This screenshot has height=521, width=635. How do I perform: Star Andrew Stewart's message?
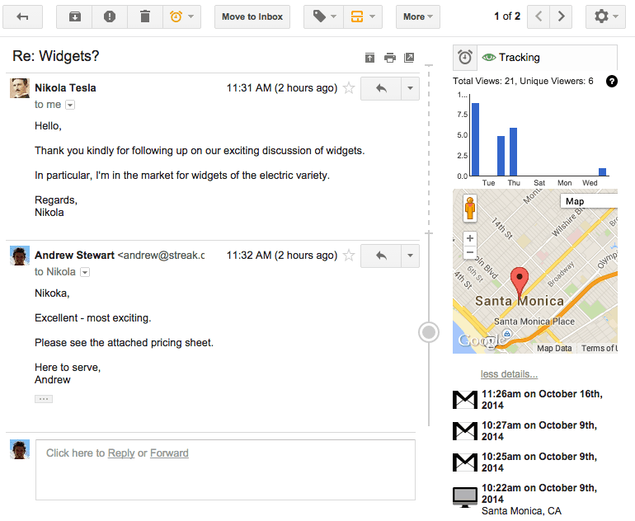(349, 256)
